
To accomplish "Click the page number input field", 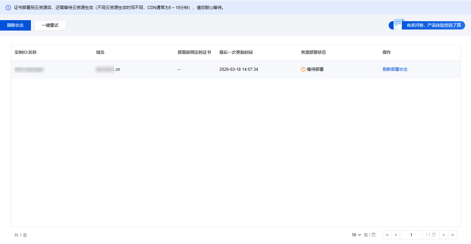I will 411,235.
